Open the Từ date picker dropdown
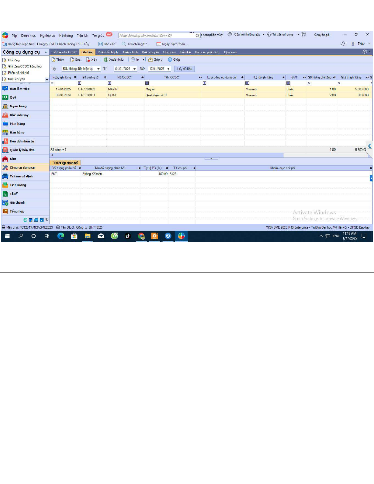The image size is (374, 484). click(x=135, y=69)
